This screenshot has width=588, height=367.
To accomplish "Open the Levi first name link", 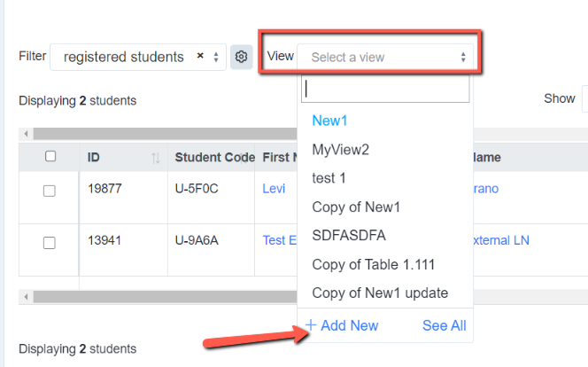I will tap(274, 189).
